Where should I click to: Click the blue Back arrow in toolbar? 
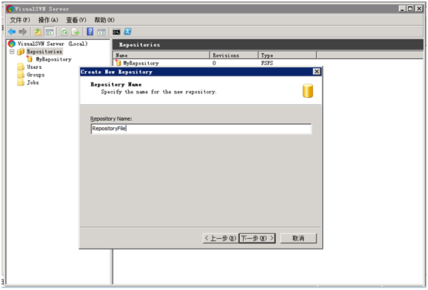(x=12, y=32)
